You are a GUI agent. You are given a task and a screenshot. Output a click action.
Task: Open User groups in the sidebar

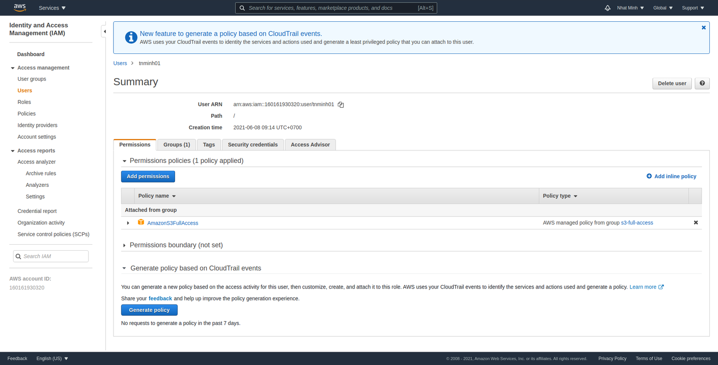coord(32,79)
